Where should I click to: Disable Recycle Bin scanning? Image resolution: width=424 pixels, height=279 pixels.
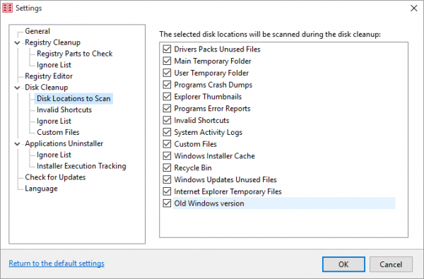pyautogui.click(x=167, y=168)
